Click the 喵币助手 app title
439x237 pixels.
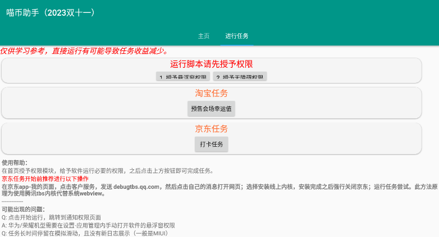point(51,13)
